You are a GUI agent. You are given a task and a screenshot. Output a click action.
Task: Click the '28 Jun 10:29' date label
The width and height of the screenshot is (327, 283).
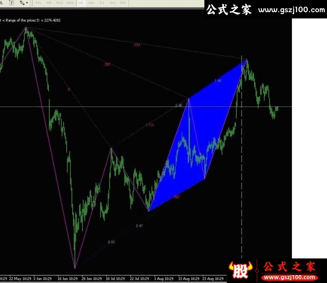click(92, 278)
